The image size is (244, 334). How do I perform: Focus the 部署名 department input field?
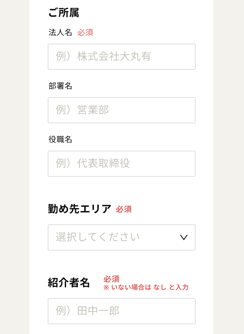pyautogui.click(x=122, y=110)
